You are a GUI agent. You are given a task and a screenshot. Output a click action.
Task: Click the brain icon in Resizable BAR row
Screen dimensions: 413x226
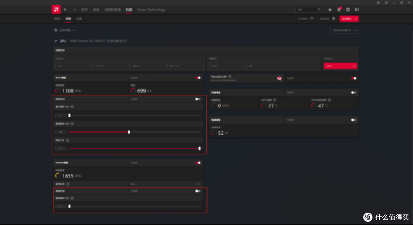coord(279,78)
